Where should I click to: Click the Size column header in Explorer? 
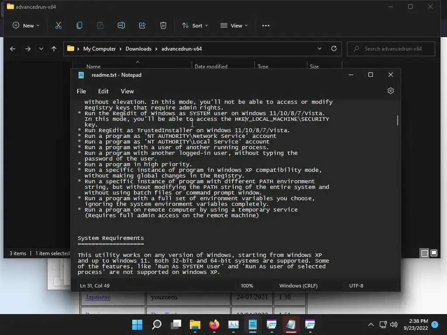314,66
